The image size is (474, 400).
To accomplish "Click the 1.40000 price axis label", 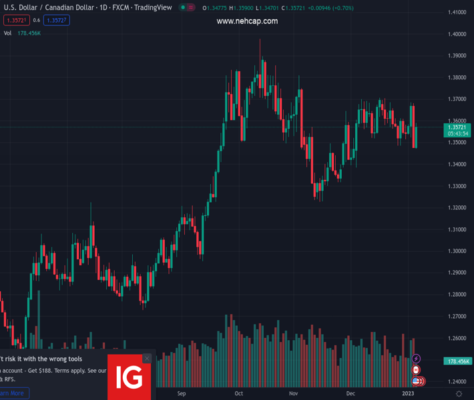I will pos(457,34).
